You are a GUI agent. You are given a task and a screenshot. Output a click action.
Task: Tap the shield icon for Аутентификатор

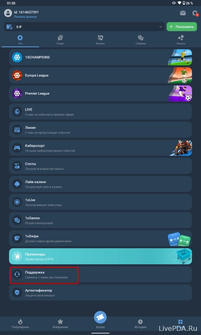(x=17, y=292)
